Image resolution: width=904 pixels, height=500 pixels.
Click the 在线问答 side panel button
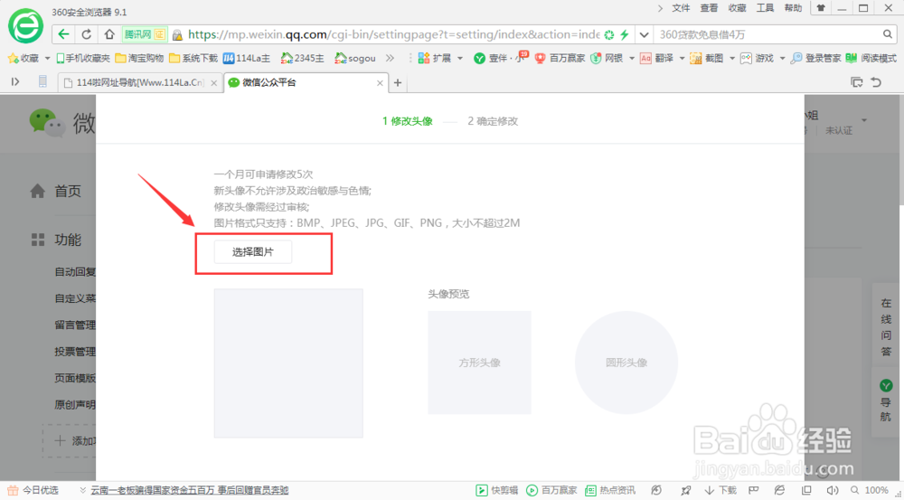coord(886,327)
